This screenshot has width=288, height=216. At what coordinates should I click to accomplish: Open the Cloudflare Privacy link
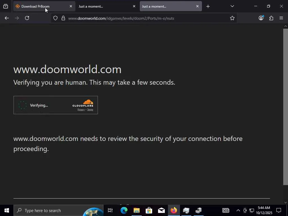coord(81,110)
